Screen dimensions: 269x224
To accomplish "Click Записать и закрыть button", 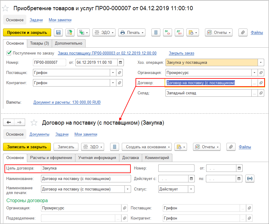I will coord(27,147).
